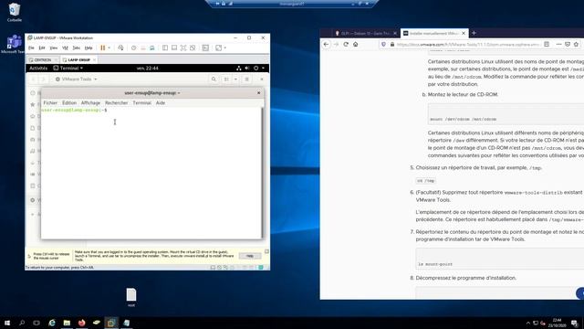Screen dimensions: 584x329
Task: Open the Terminal menu in terminal menubar
Action: point(142,102)
